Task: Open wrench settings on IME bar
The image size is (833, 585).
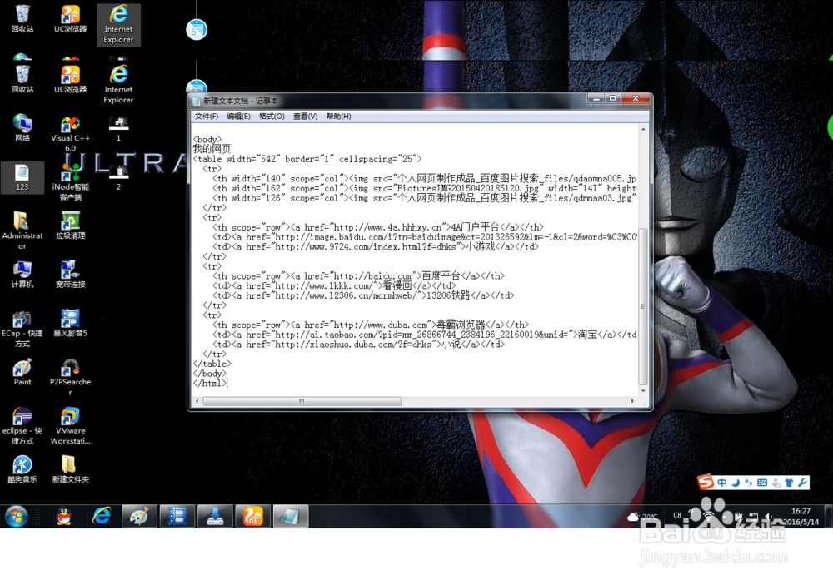Action: point(802,483)
